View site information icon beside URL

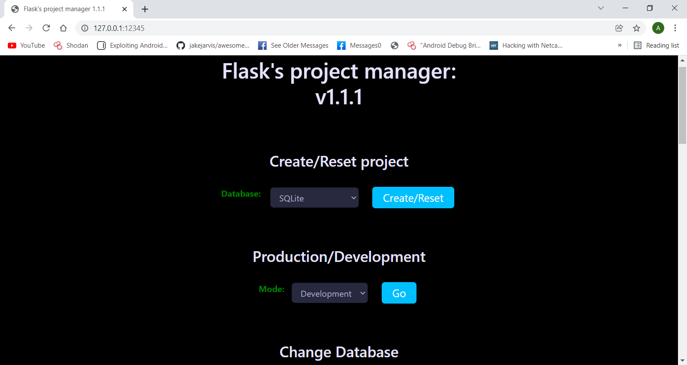(85, 28)
